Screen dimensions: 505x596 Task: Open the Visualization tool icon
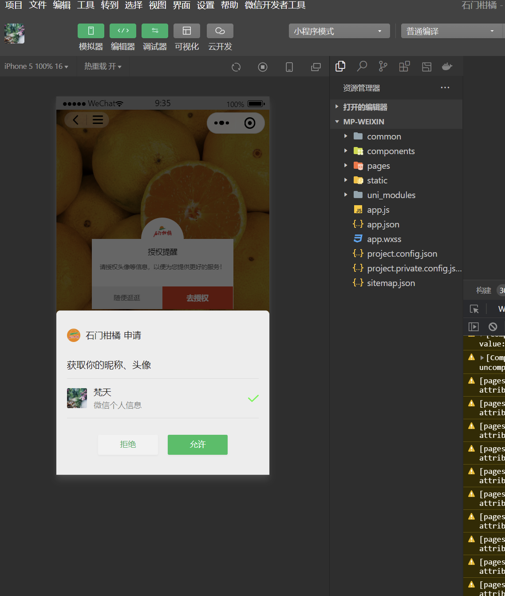tap(186, 31)
